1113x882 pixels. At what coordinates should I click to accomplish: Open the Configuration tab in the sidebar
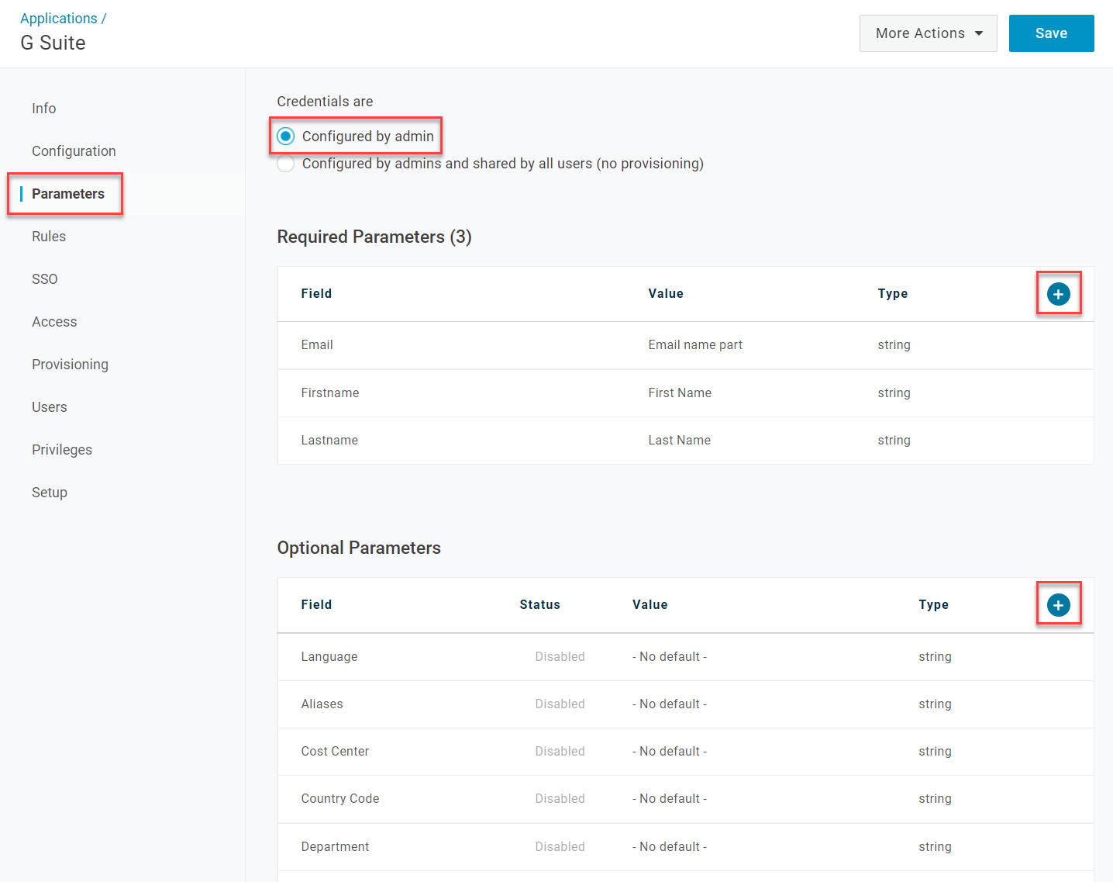click(x=74, y=151)
